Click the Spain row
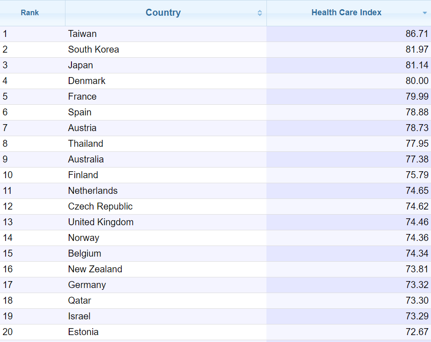 80,112
